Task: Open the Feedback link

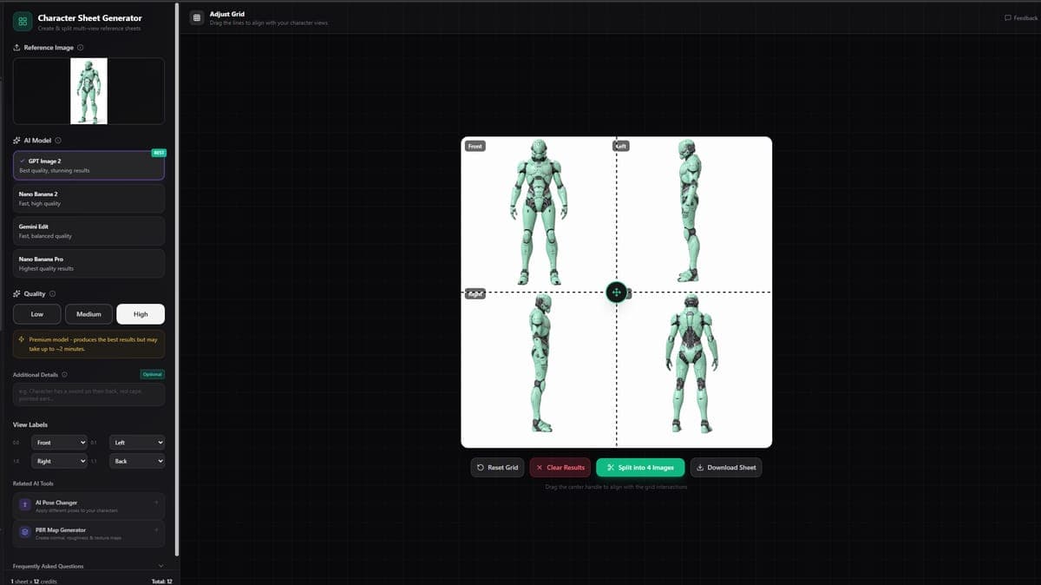Action: tap(1021, 17)
